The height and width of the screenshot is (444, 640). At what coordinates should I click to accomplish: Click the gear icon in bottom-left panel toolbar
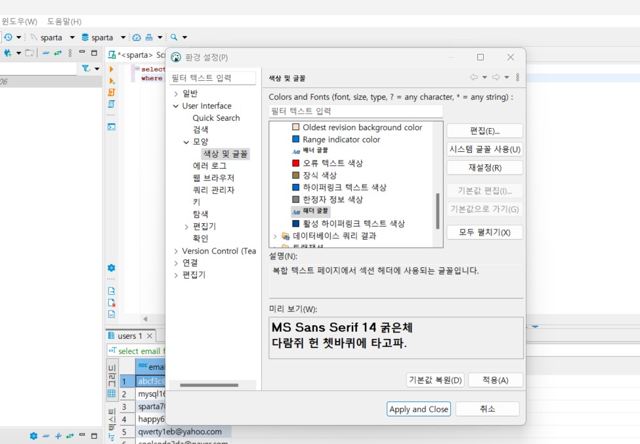click(33, 436)
